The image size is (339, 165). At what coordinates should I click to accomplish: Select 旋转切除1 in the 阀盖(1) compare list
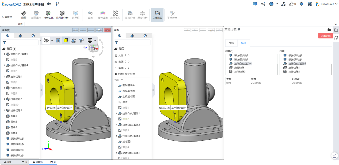point(240,68)
